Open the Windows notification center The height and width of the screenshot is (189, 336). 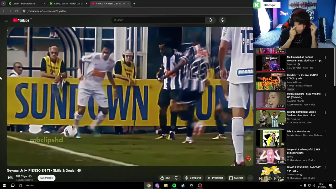tap(330, 186)
